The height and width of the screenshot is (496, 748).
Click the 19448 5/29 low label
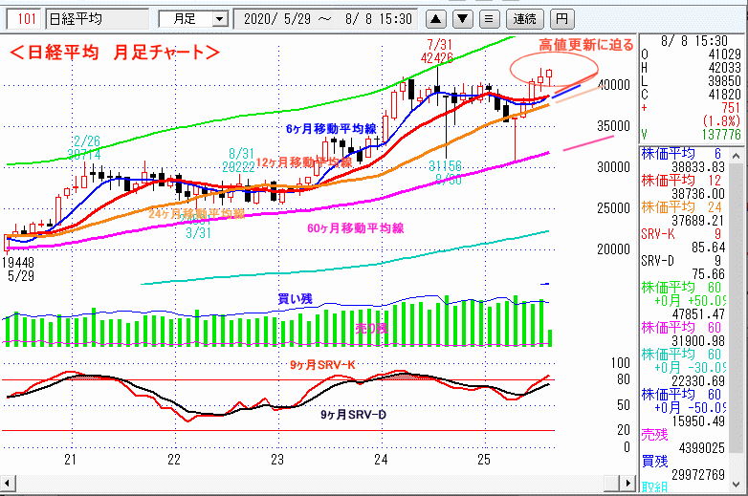click(18, 270)
